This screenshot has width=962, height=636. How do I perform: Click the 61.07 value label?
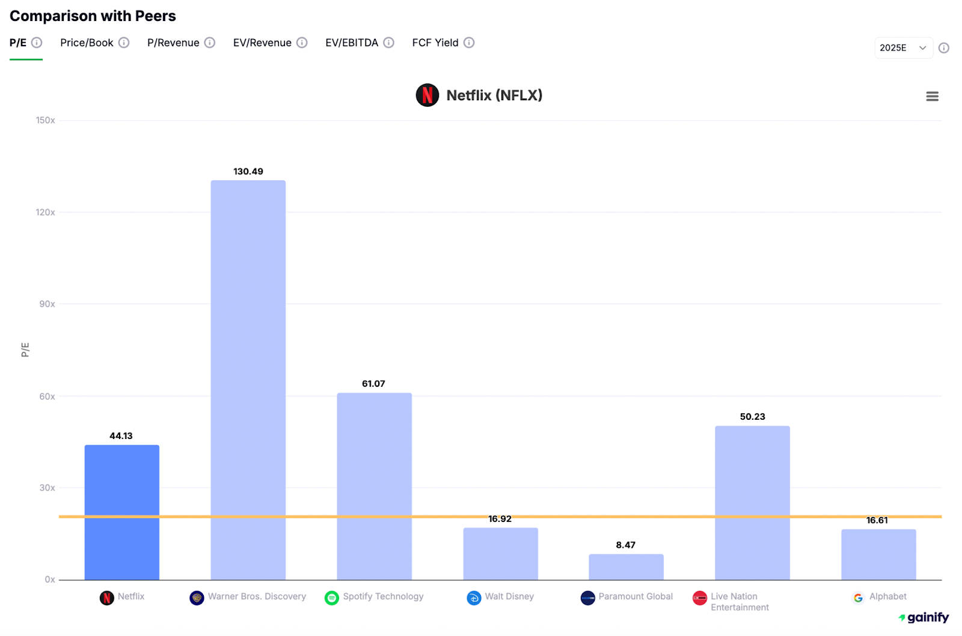point(373,384)
